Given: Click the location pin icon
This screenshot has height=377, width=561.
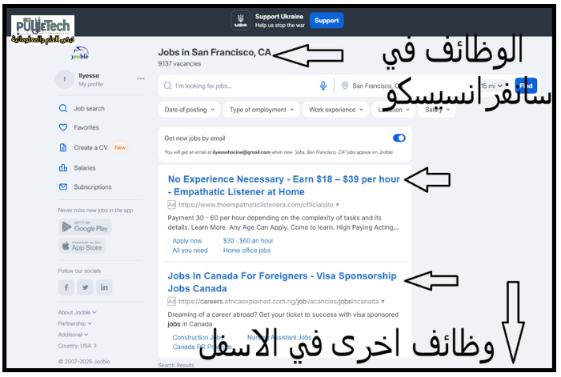Looking at the screenshot, I should tap(345, 86).
